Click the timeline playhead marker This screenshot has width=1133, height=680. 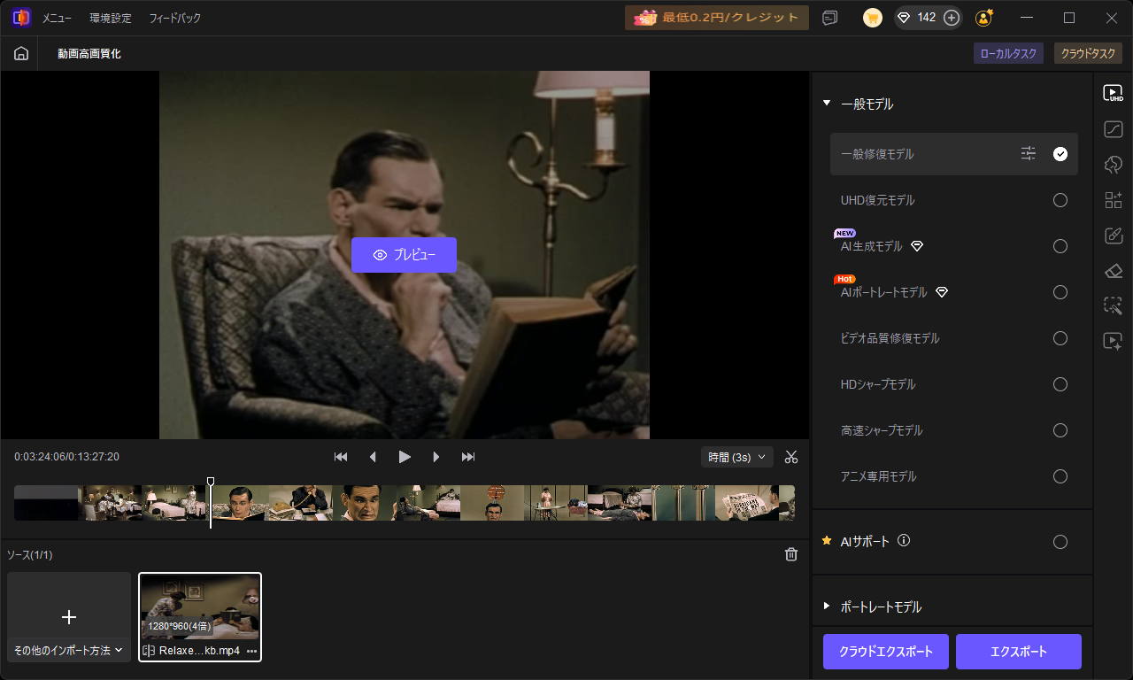coord(211,483)
